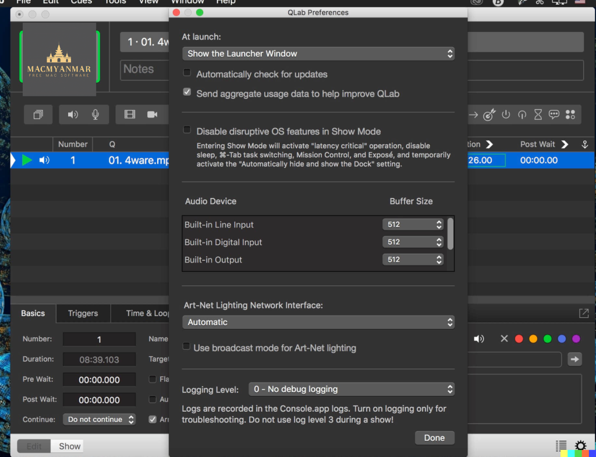Click speaker icon beside the color dots
This screenshot has height=457, width=596.
coord(479,339)
